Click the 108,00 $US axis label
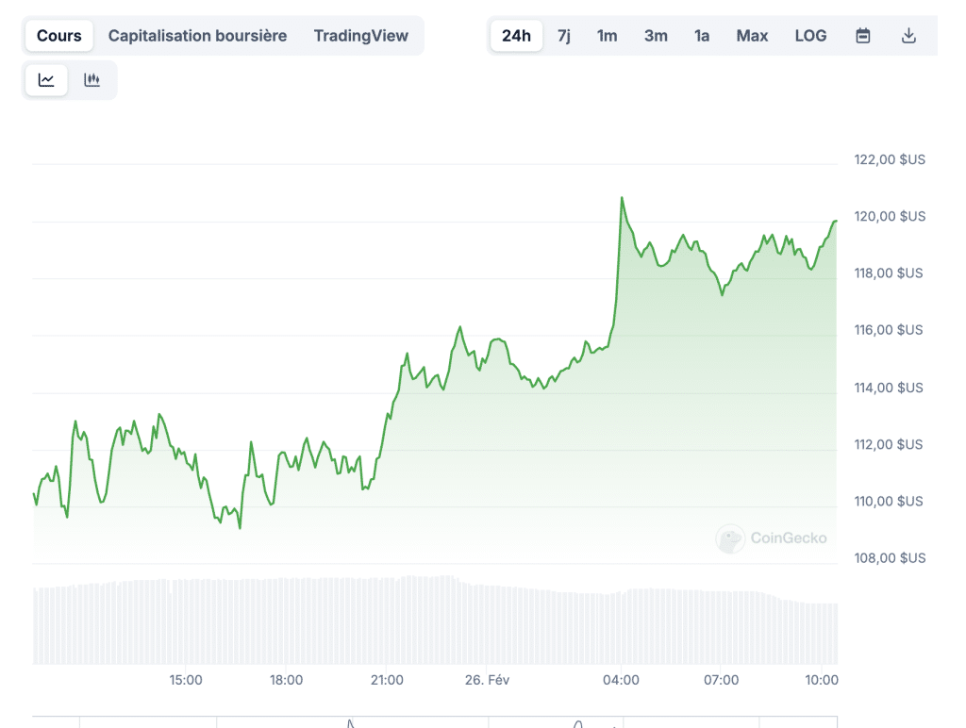966x728 pixels. click(x=890, y=557)
